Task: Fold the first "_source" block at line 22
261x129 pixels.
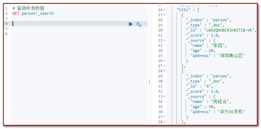Action: pyautogui.click(x=164, y=40)
